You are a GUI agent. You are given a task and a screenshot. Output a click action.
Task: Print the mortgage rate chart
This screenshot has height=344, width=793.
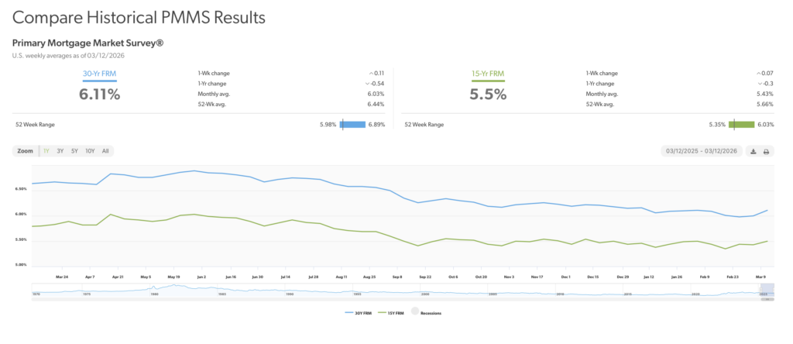coord(766,151)
